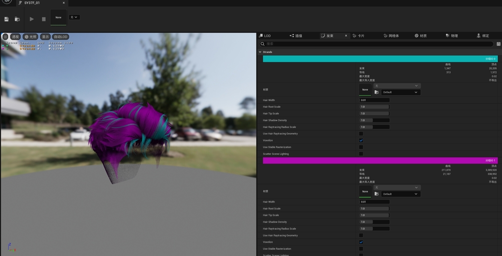Open Group 1 Default slot dropdown

[x=401, y=194]
